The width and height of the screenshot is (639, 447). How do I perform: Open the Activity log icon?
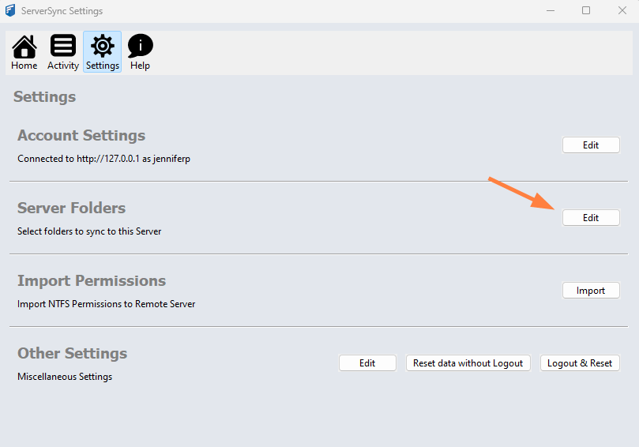63,52
